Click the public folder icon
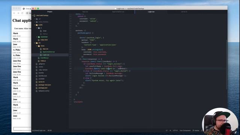The image size is (240, 135). (x=37, y=25)
